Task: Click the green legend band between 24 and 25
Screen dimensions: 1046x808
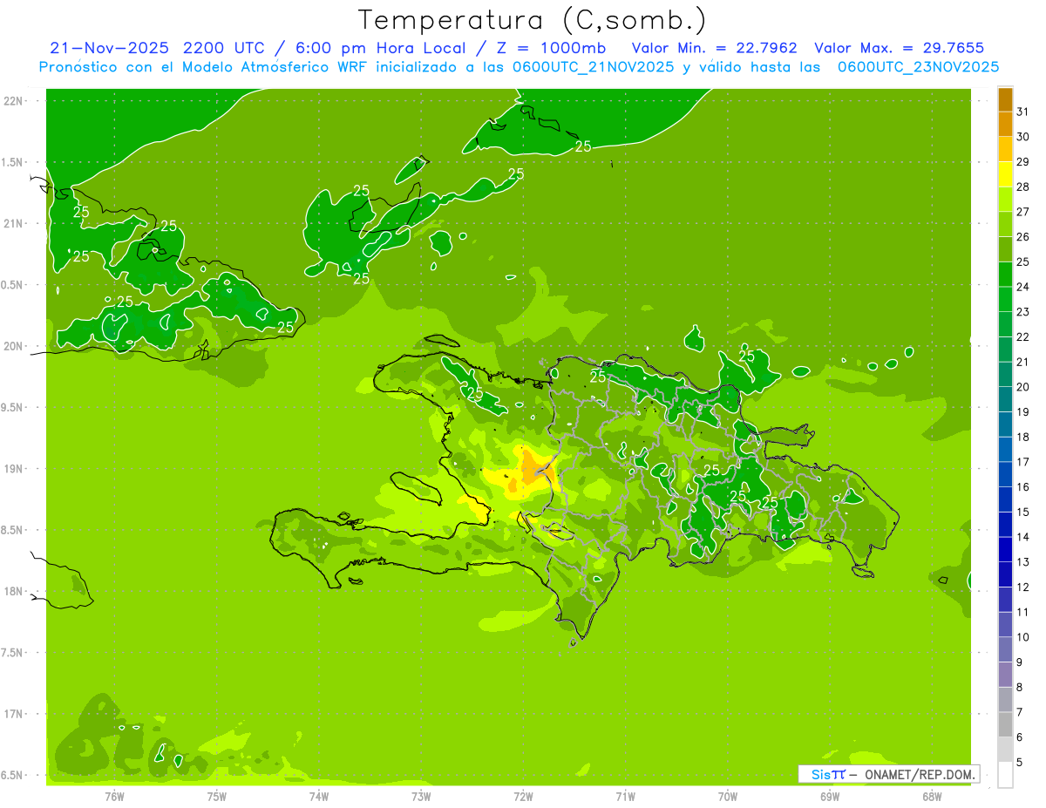Action: click(x=1005, y=275)
